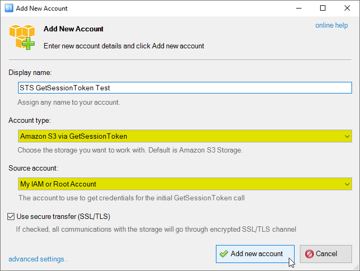Open the advanced settings link
The height and width of the screenshot is (271, 360).
click(x=38, y=259)
